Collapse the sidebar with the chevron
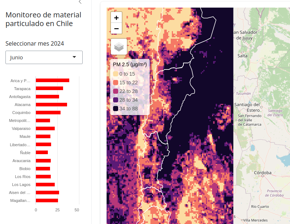Viewport: 290px width, 224px height. coord(80,2)
